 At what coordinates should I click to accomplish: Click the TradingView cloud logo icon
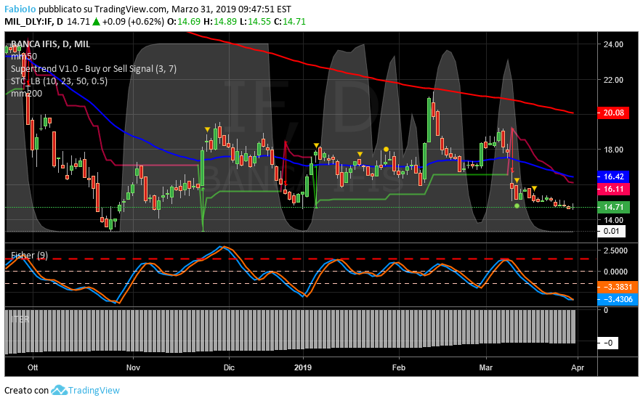(59, 390)
